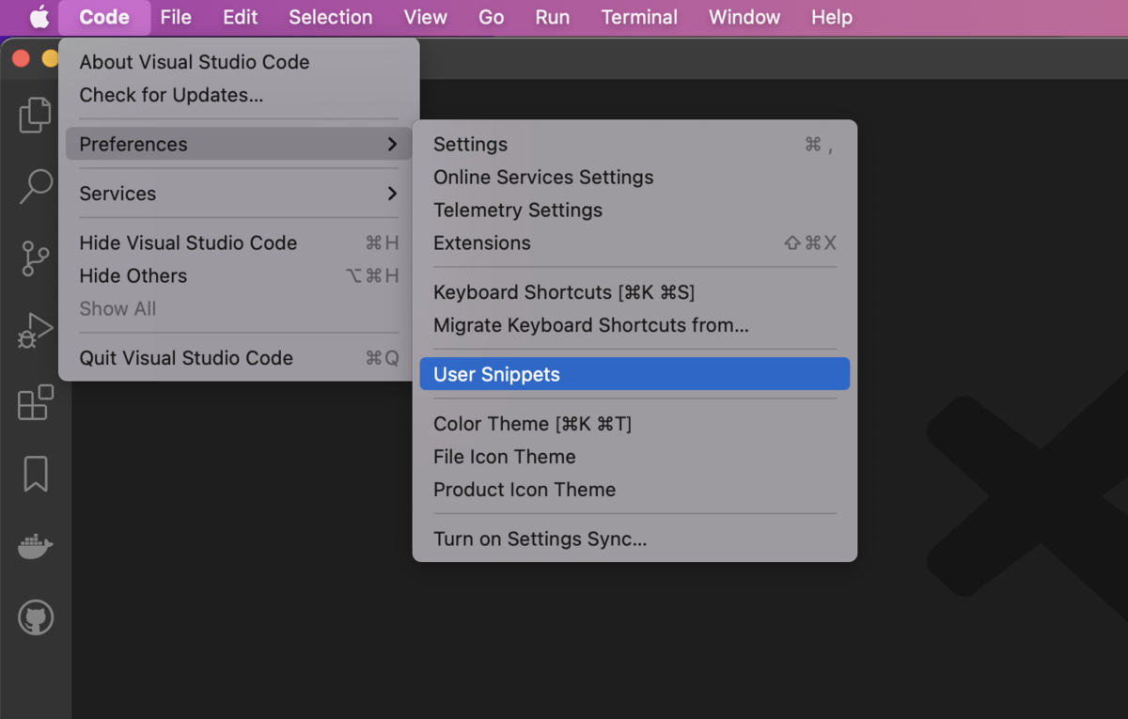The width and height of the screenshot is (1128, 719).
Task: Quit Visual Studio Code
Action: 186,358
